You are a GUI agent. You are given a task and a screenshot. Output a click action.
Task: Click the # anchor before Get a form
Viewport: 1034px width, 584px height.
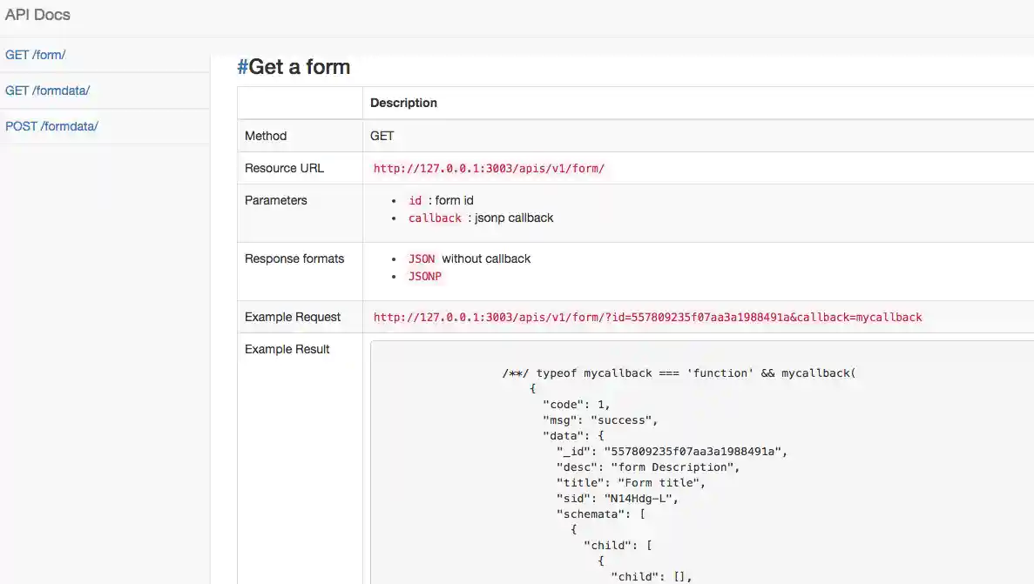(242, 67)
